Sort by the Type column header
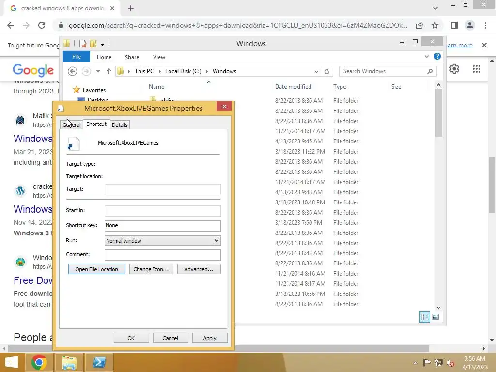The height and width of the screenshot is (372, 496). (340, 87)
